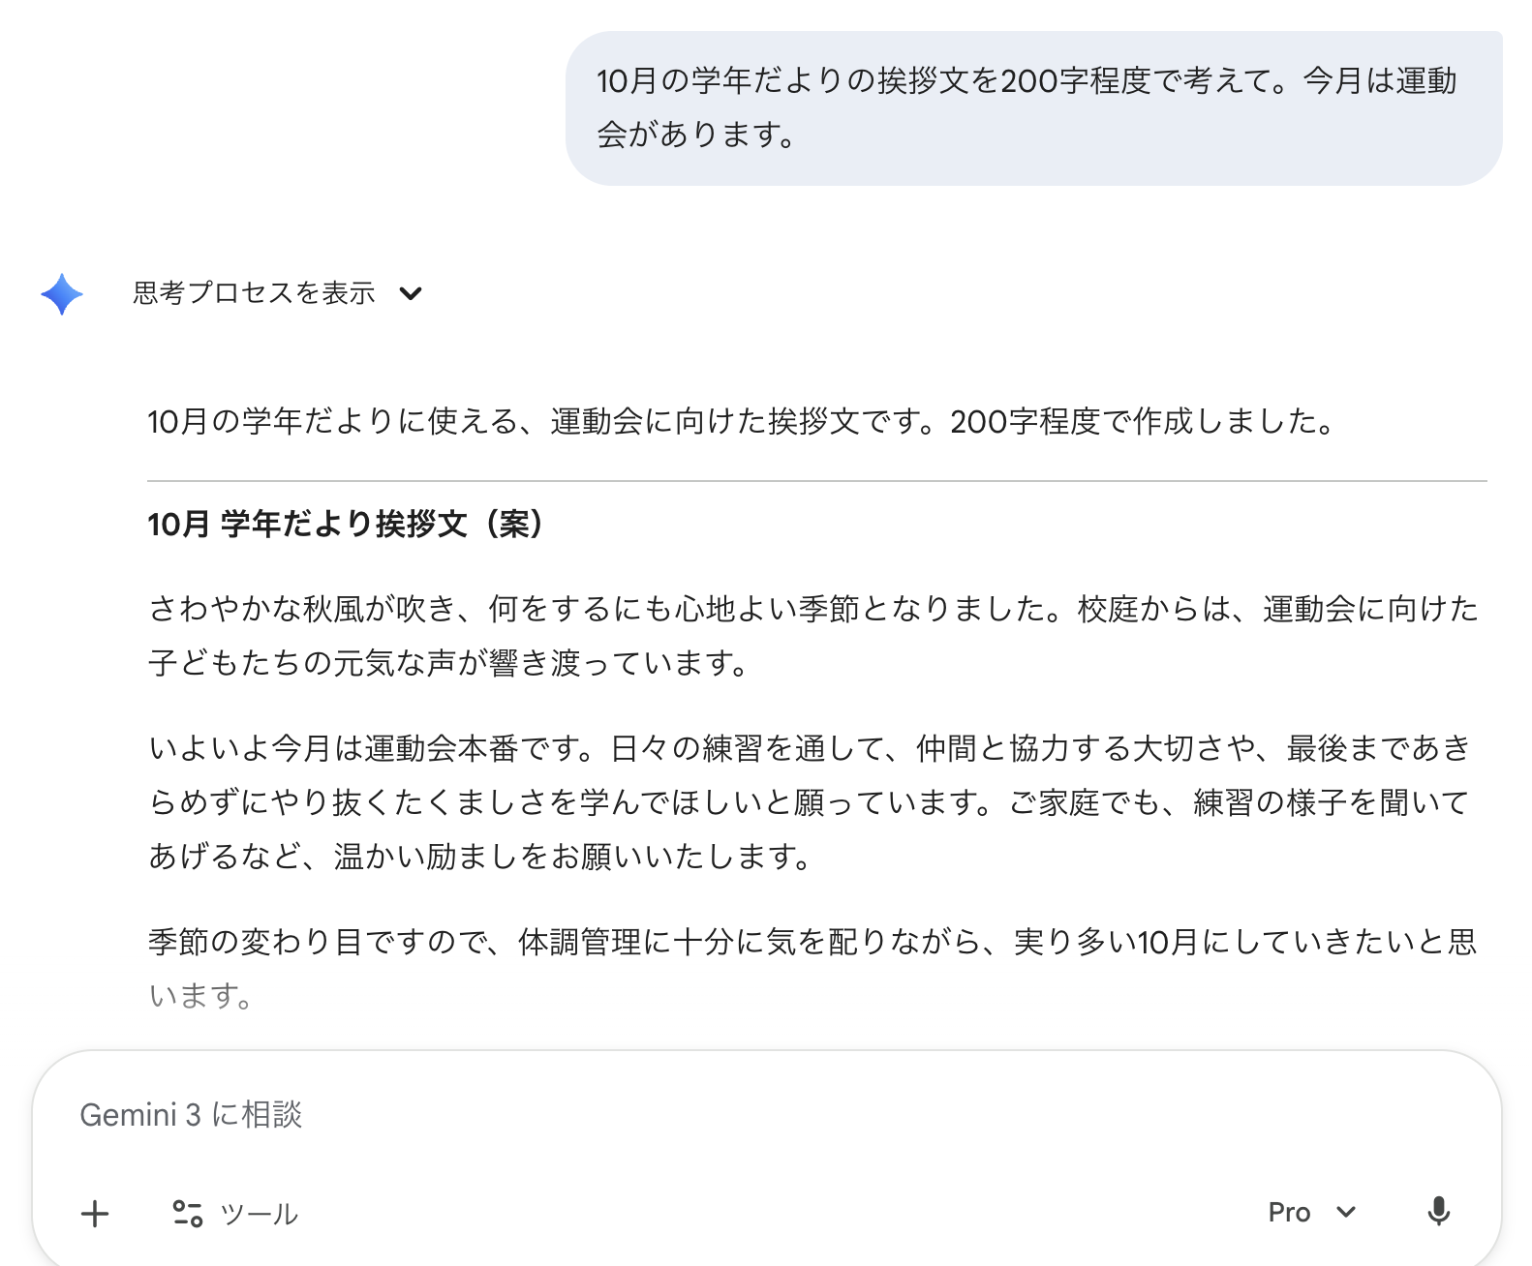Click the line starting with さわやかな秋風

(812, 609)
